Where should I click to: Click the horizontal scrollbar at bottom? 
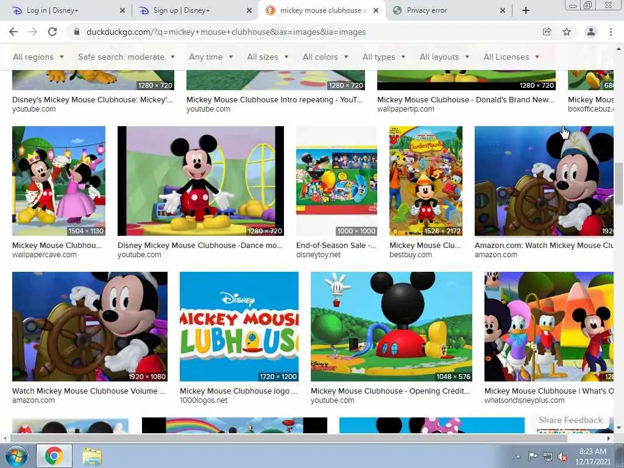(288, 438)
